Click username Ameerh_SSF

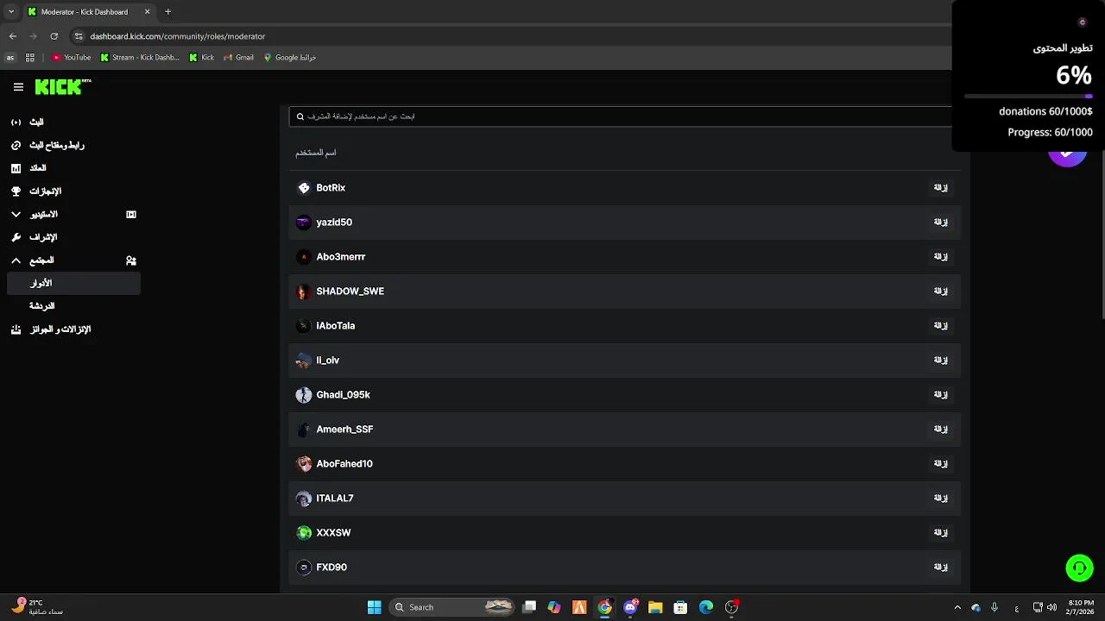(x=344, y=429)
